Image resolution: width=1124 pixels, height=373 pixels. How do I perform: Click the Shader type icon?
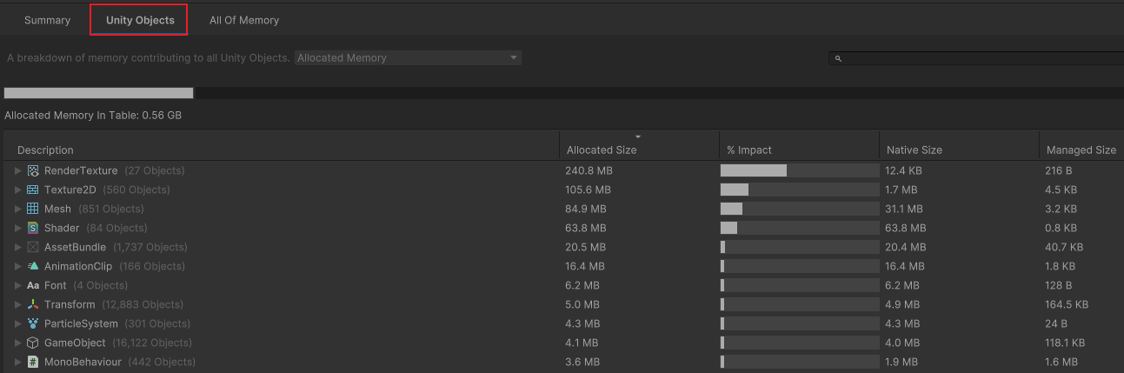tap(33, 228)
